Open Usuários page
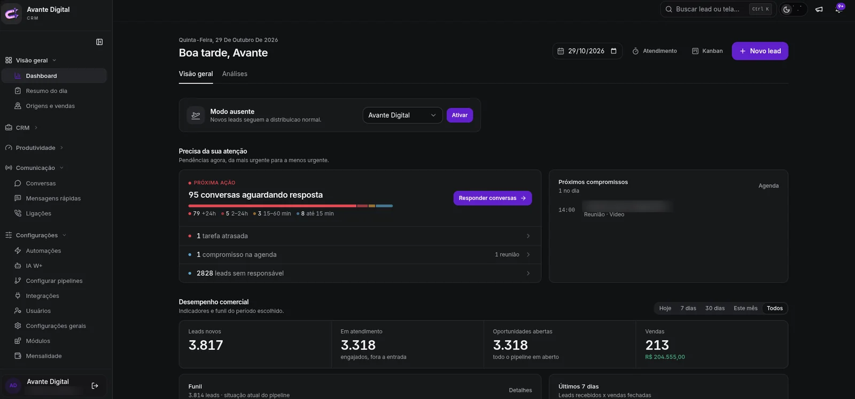This screenshot has height=399, width=855. (x=54, y=310)
